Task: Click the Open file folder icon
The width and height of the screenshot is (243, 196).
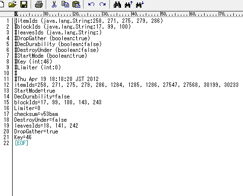Action: (x=12, y=4)
